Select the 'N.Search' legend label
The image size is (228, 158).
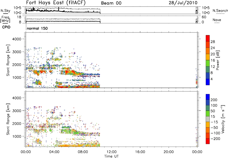click(220, 11)
